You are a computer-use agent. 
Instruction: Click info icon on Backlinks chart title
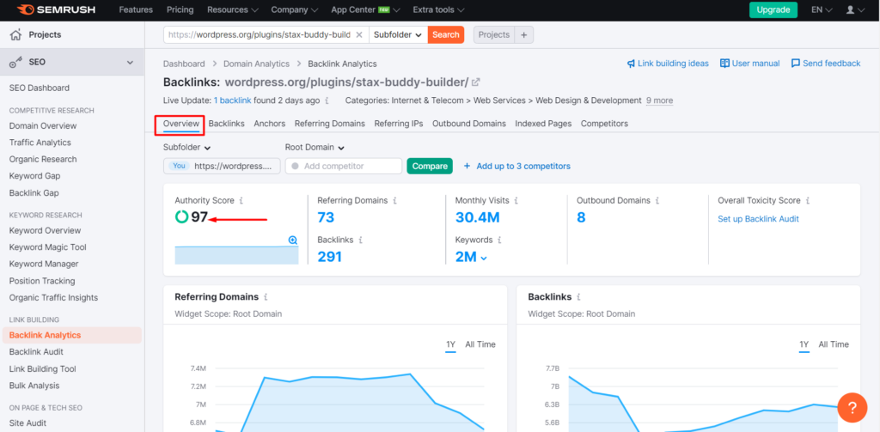(x=578, y=297)
